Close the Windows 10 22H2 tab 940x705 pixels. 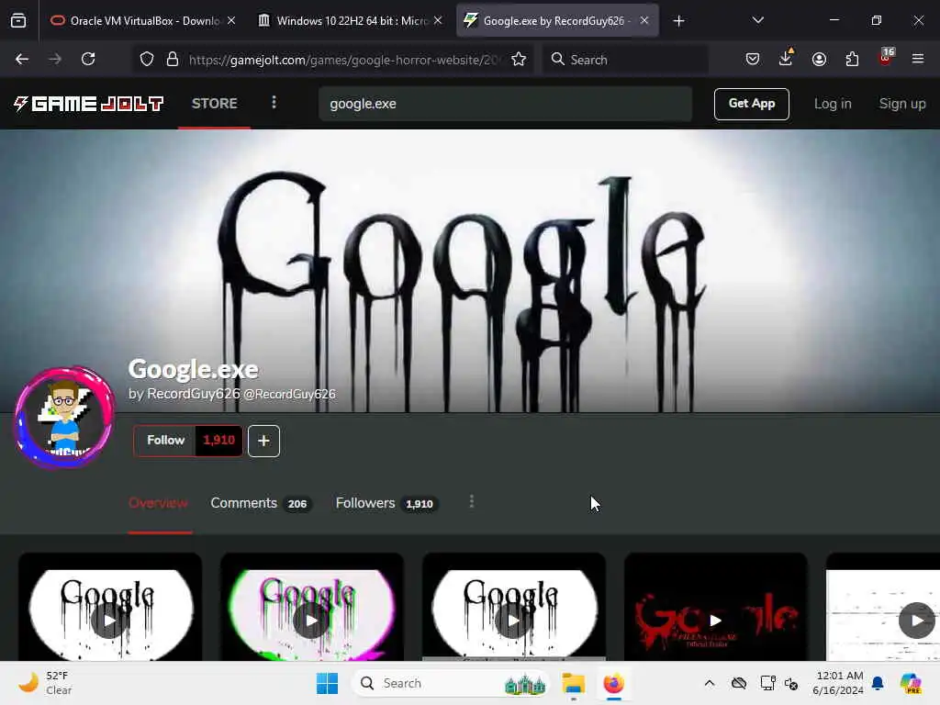[x=438, y=21]
